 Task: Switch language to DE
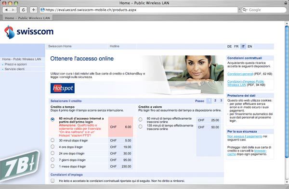(229, 46)
